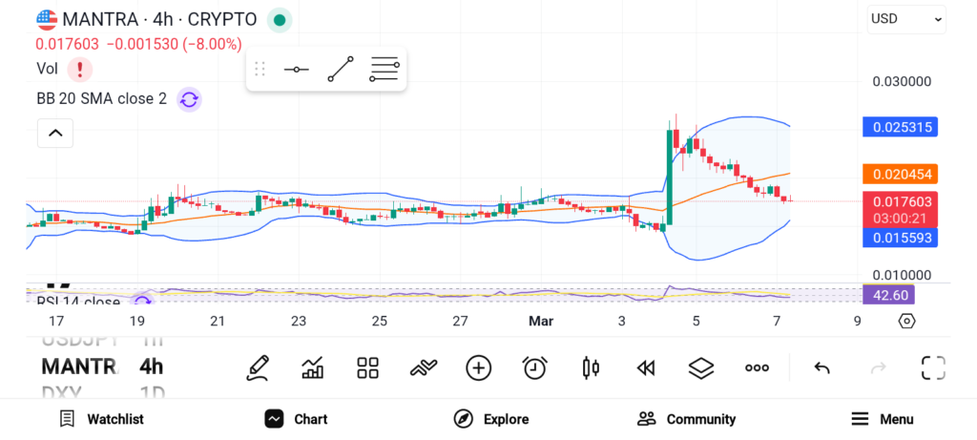Screen dimensions: 977x440
Task: Open candlestick chart type icon
Action: coord(590,367)
